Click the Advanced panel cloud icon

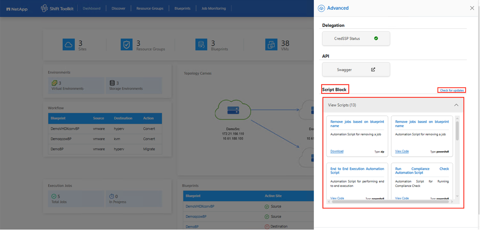tap(321, 8)
